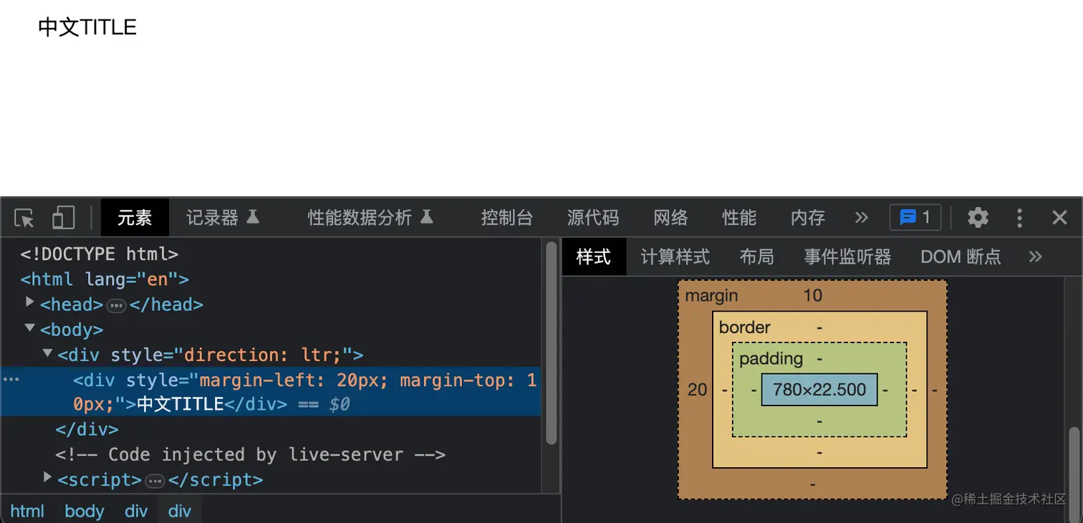The width and height of the screenshot is (1083, 523).
Task: Click content size 780×22.500 box
Action: (819, 390)
